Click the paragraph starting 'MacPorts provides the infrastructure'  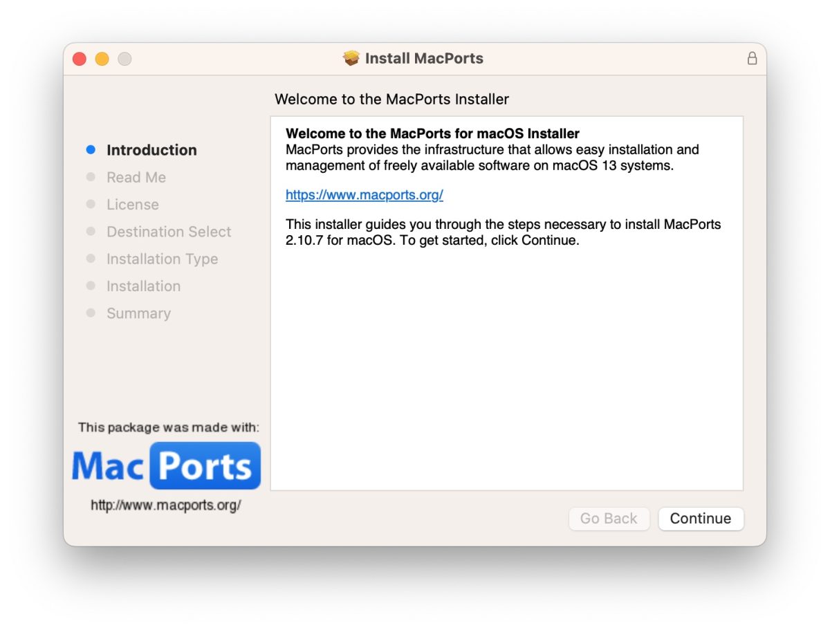(492, 158)
